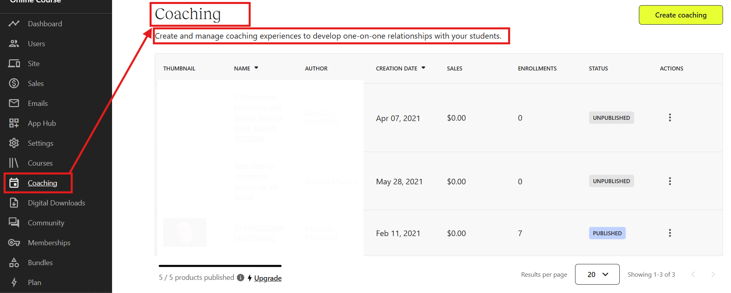Screen dimensions: 731x293
Task: Click the products published progress bar
Action: point(220,266)
